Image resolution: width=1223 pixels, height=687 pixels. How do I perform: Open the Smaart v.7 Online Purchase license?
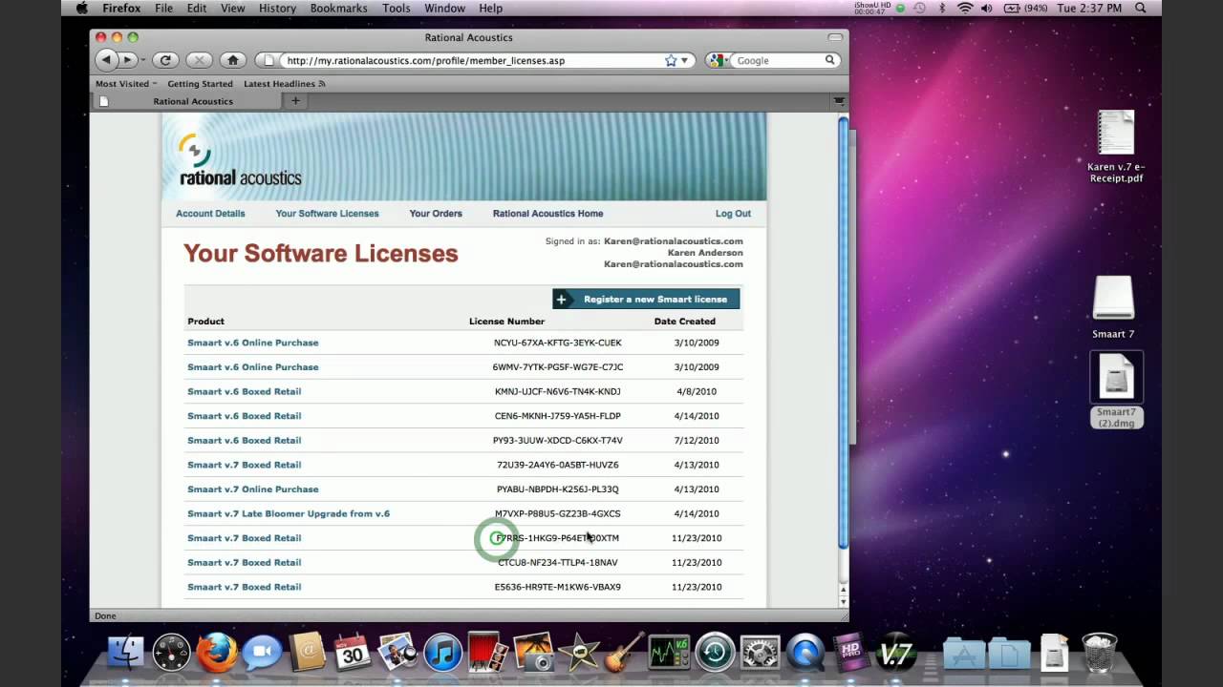(253, 489)
